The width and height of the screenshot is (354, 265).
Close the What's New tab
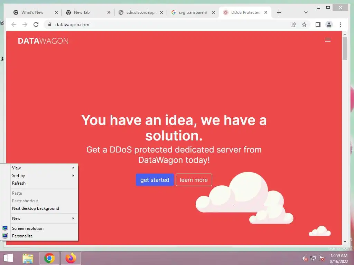point(56,12)
